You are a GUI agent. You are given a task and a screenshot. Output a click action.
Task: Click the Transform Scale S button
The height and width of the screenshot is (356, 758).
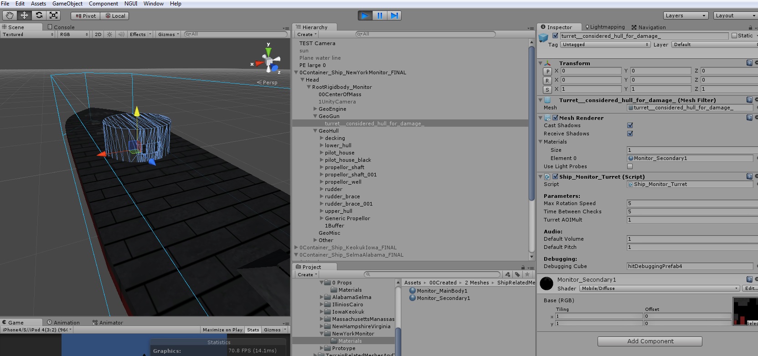coord(547,89)
